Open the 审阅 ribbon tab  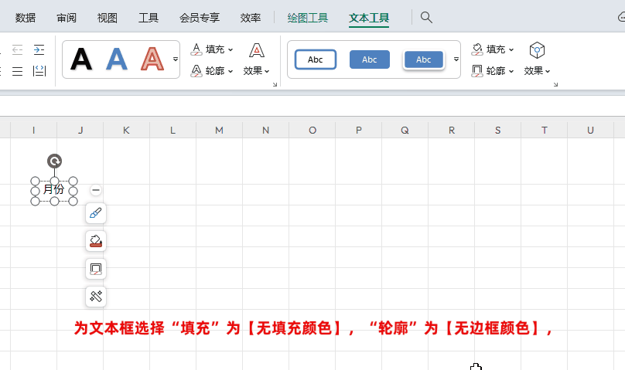(67, 17)
